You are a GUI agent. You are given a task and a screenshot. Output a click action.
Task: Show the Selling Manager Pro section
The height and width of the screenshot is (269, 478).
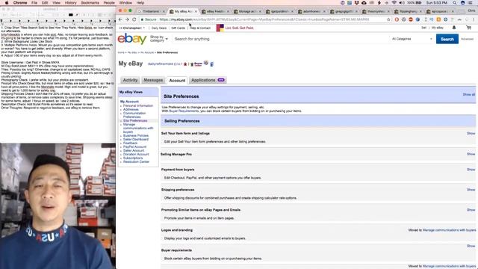pos(471,154)
